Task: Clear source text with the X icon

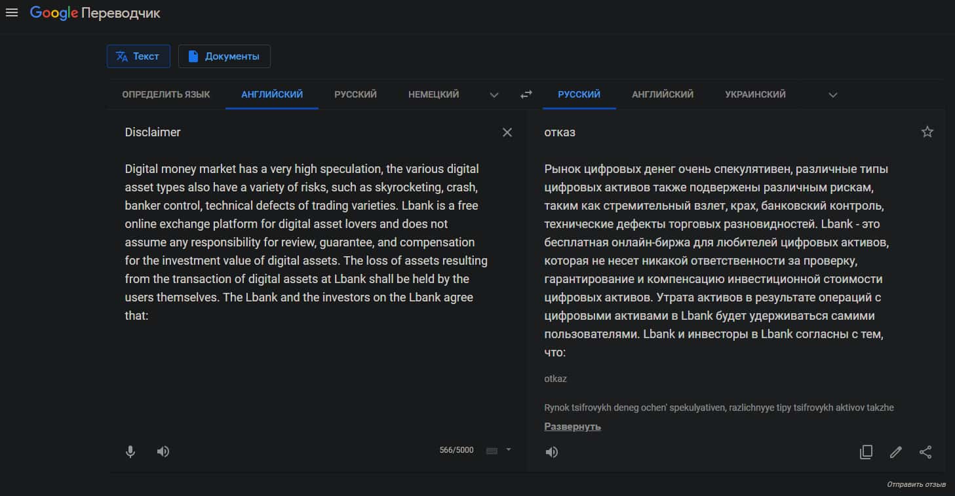Action: click(507, 132)
